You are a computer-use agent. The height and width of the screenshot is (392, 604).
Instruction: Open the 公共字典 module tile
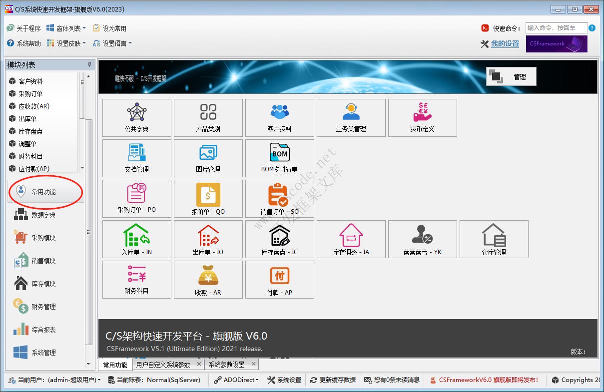(x=136, y=118)
